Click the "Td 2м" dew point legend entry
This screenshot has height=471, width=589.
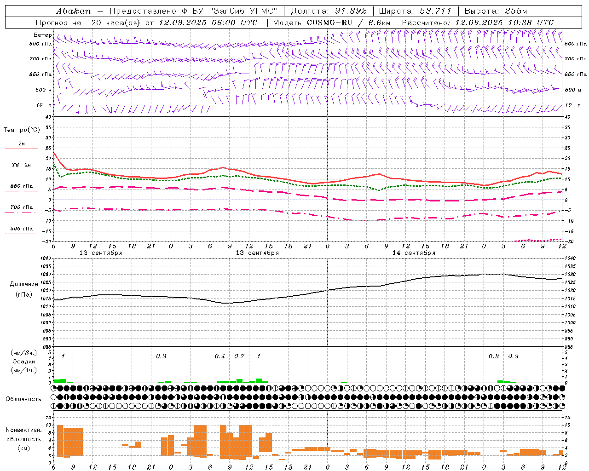pos(22,165)
